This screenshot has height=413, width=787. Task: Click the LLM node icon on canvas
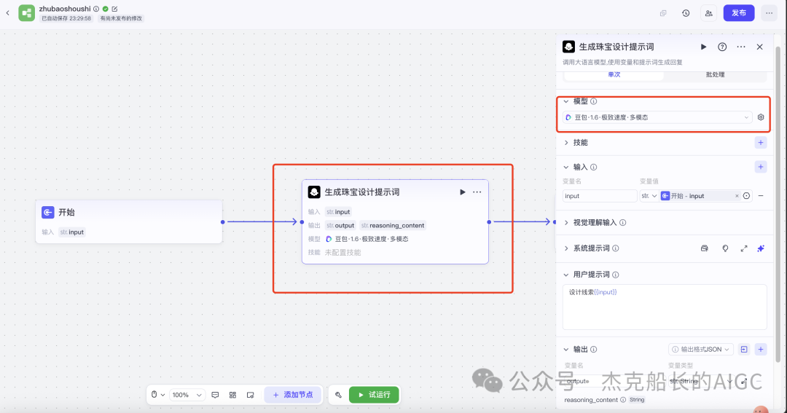click(314, 192)
